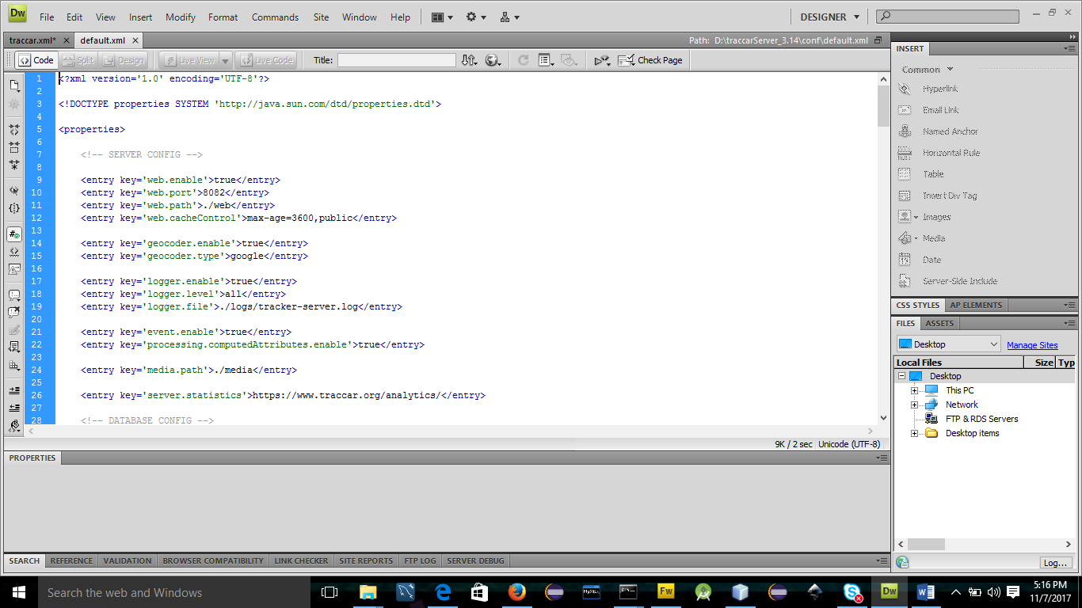Insert Table from Insert panel
The image size is (1082, 608).
point(933,174)
